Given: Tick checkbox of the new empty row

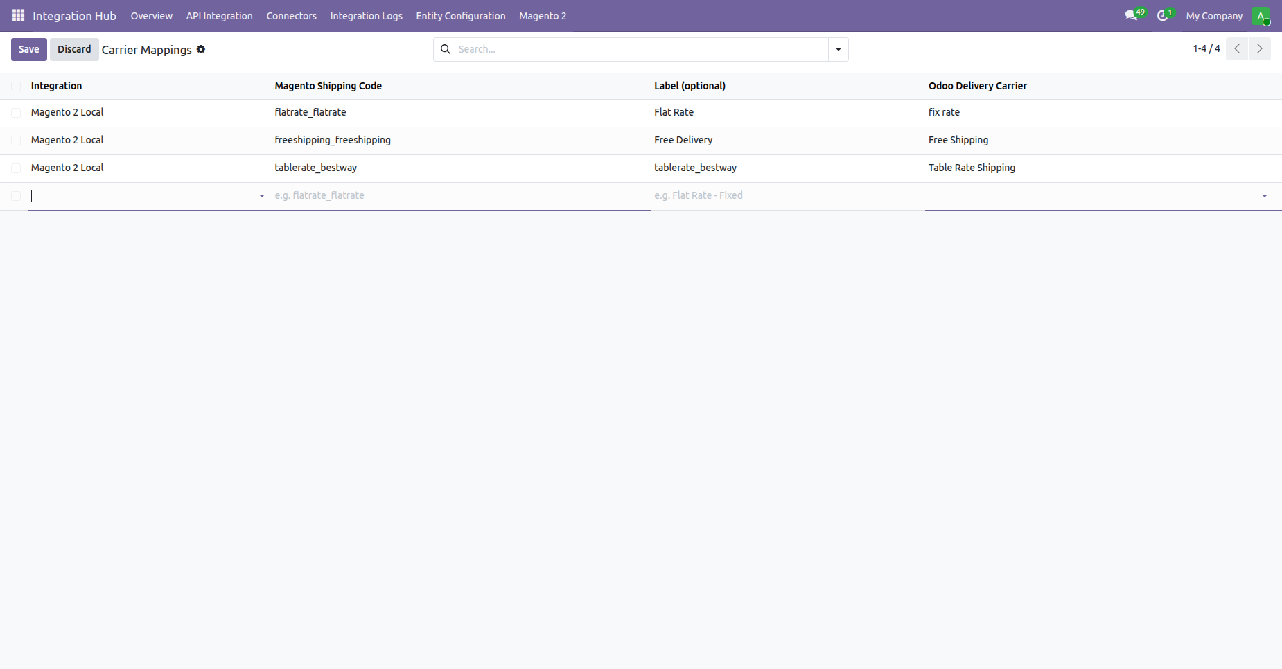Looking at the screenshot, I should coord(16,196).
